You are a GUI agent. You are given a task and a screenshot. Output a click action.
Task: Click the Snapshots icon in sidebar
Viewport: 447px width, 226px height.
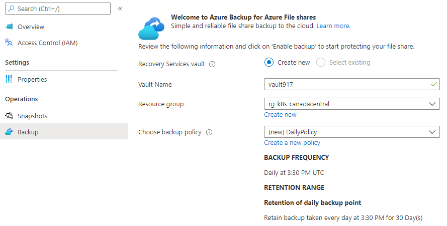click(x=9, y=116)
